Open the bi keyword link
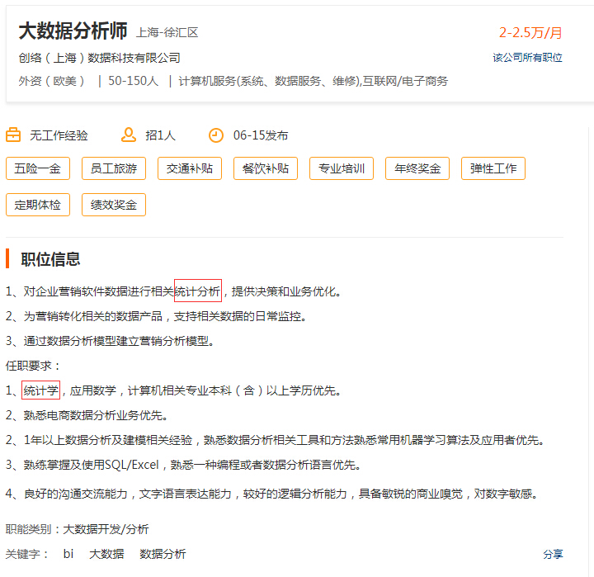Screen dimensions: 594x577 coord(68,554)
